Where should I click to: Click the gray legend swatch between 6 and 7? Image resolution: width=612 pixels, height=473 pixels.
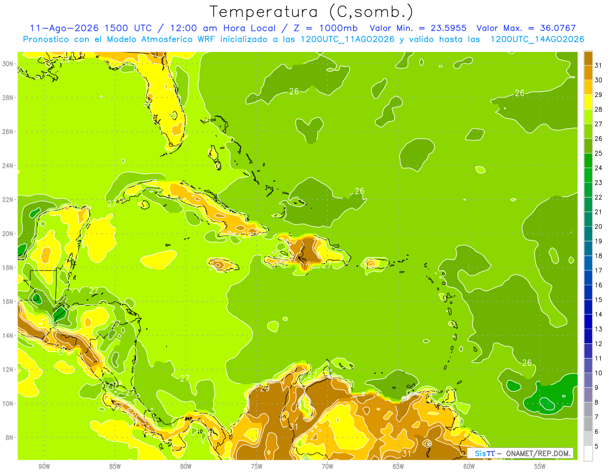click(588, 425)
